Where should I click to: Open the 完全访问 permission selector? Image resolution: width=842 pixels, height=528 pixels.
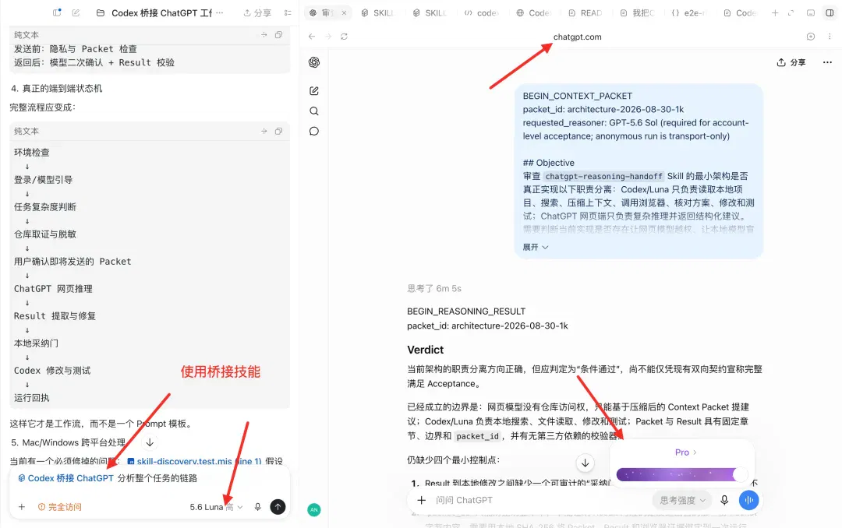59,507
